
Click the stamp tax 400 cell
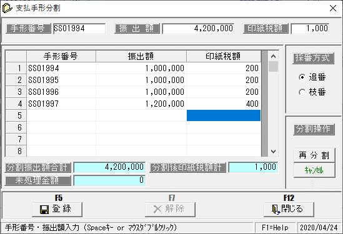[224, 104]
